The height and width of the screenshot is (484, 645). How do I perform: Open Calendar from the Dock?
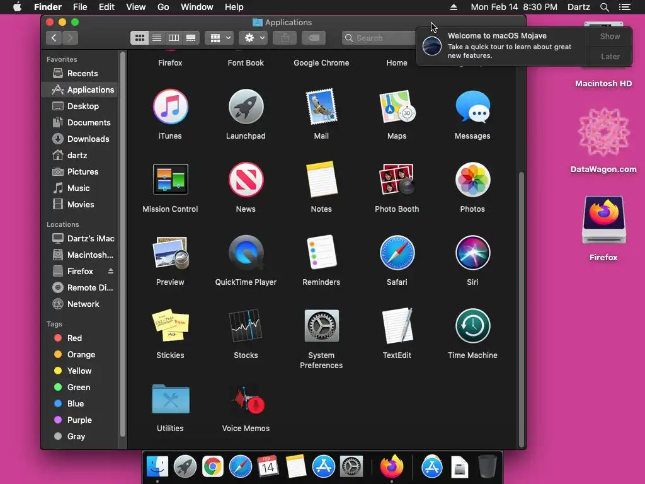(268, 467)
